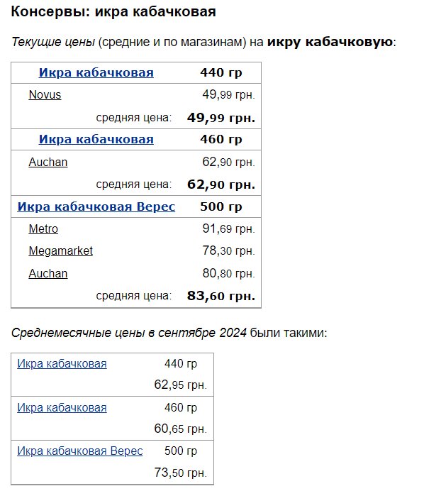In September table, open 'Икра кабачковая' 460 гр link
The width and height of the screenshot is (441, 491).
(62, 407)
